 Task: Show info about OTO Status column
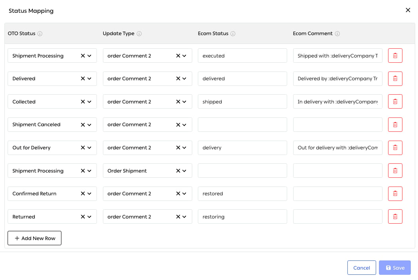40,34
